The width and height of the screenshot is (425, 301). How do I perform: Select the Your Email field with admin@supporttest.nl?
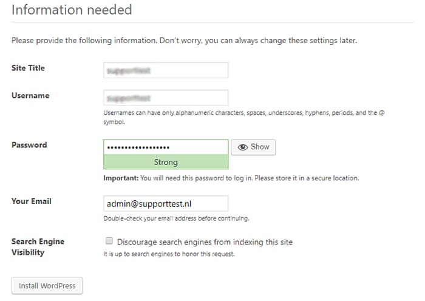pos(166,203)
